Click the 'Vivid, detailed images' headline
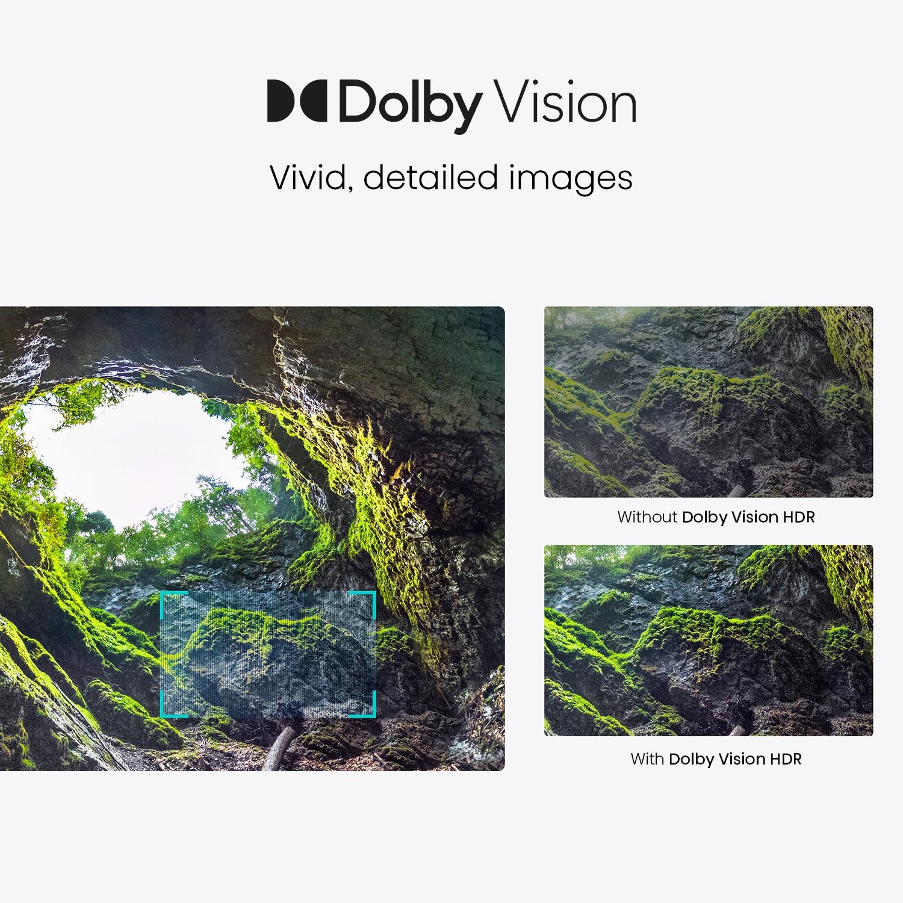This screenshot has width=903, height=903. point(451,178)
